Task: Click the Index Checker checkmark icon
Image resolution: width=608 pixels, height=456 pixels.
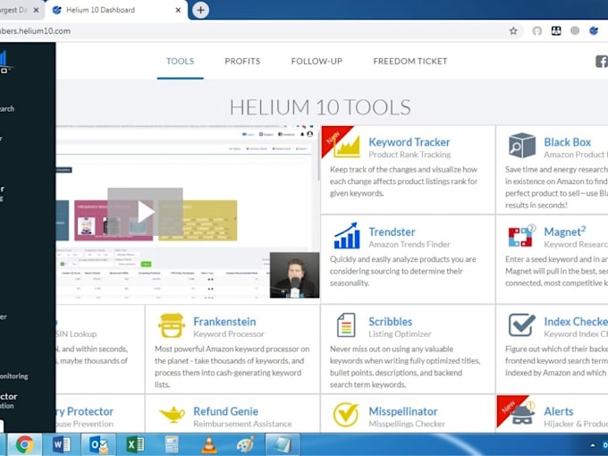Action: pyautogui.click(x=522, y=325)
